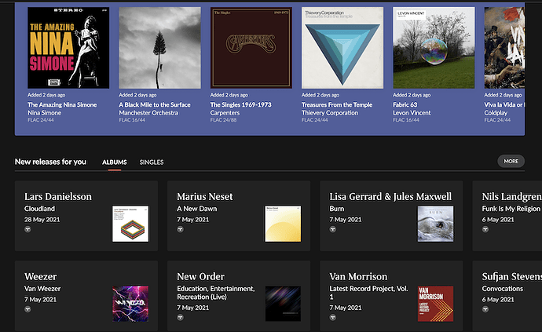Click the Fabric 63 title link
The image size is (542, 332).
point(405,104)
